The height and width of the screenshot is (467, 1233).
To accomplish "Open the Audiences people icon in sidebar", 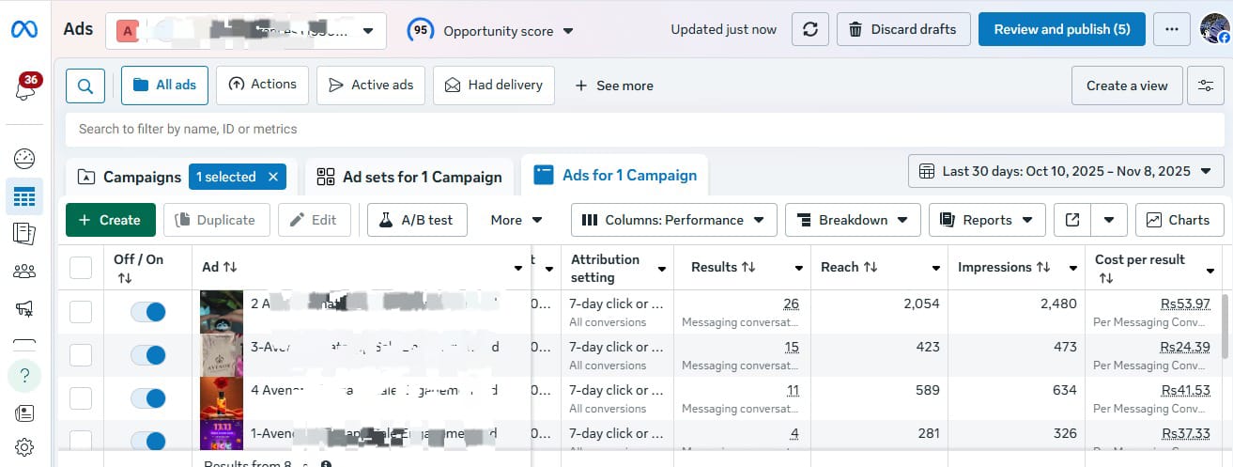I will point(24,272).
